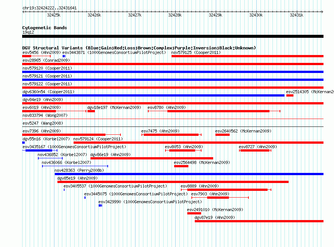Screen dimensions: 334x247
Task: Open esv28965 (Conrad2009) variant label
Action: click(x=46, y=60)
